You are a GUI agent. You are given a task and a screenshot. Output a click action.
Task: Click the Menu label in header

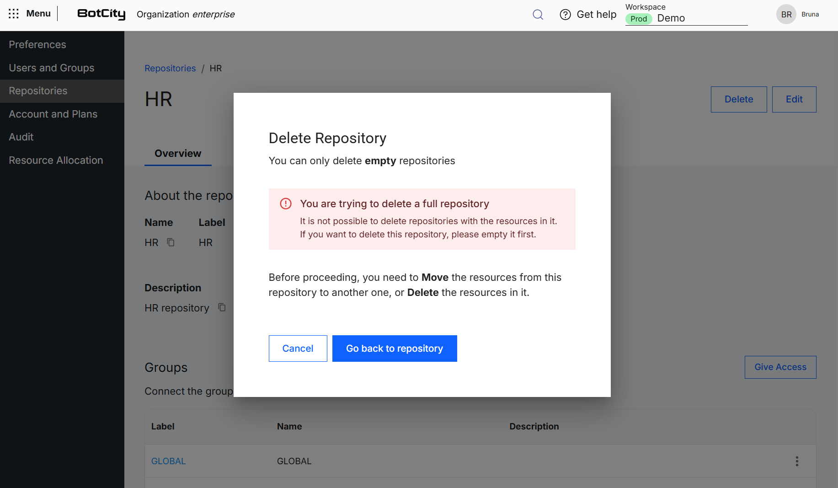(x=38, y=14)
